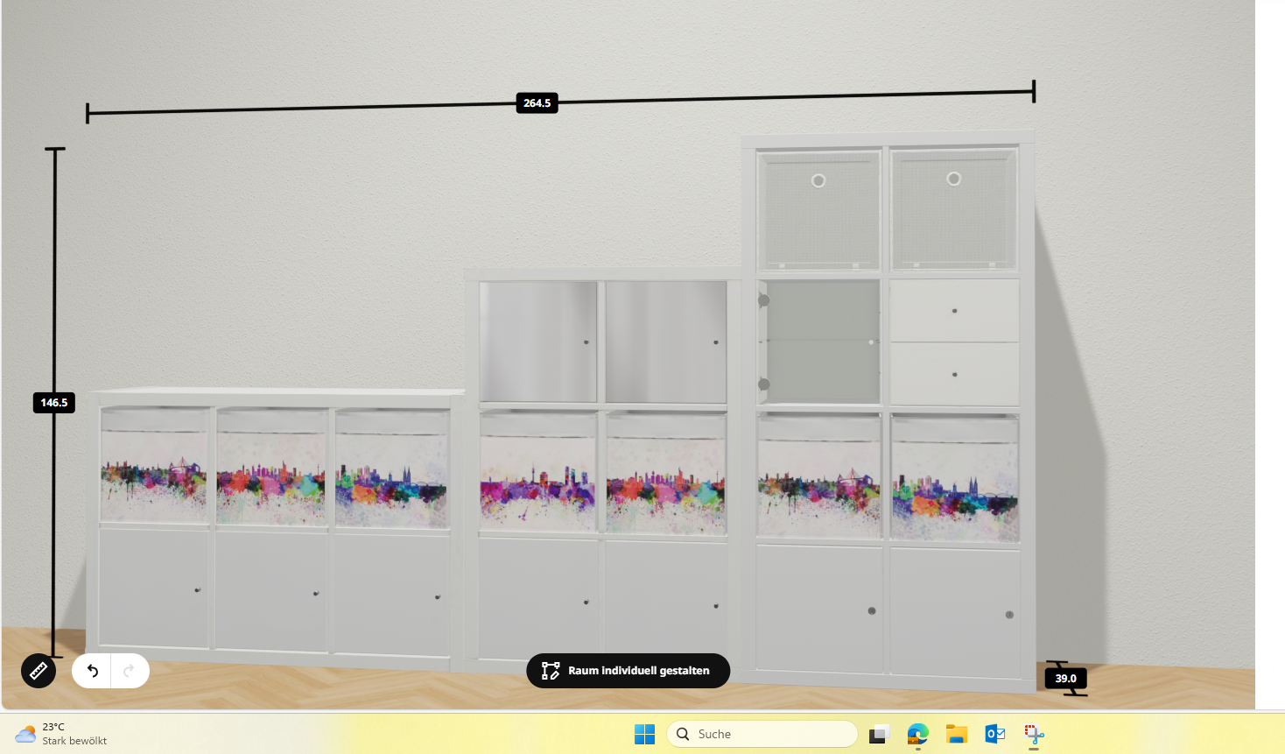Undo the last planner action
The image size is (1285, 754).
tap(92, 671)
